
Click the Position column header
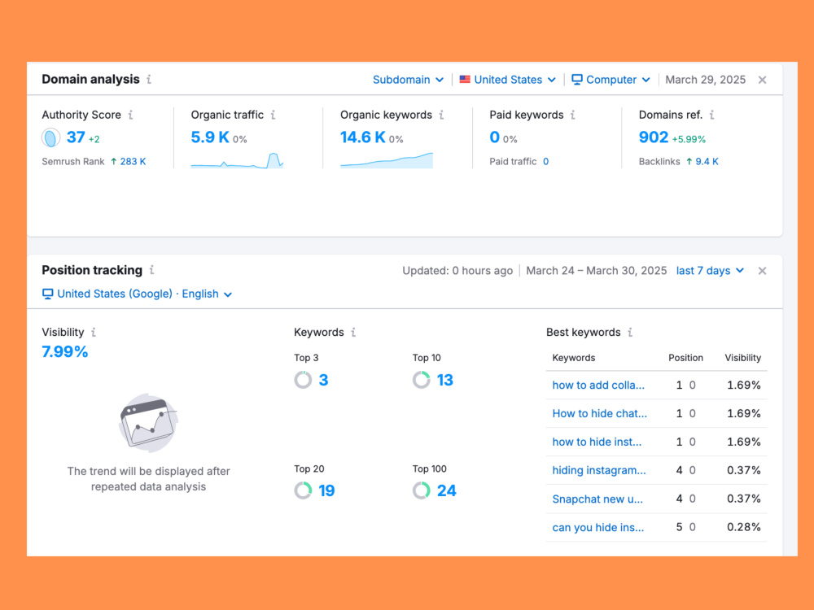tap(685, 358)
